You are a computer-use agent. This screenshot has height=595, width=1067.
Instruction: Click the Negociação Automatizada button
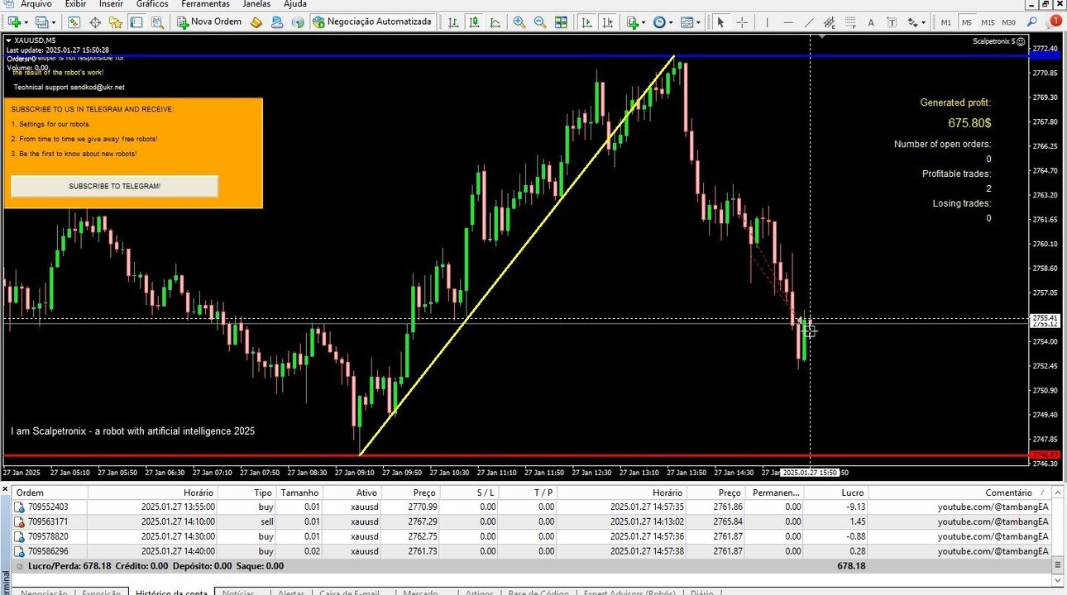click(372, 21)
